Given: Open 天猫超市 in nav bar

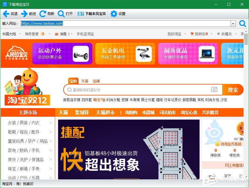Looking at the screenshot, I should click(x=105, y=112).
